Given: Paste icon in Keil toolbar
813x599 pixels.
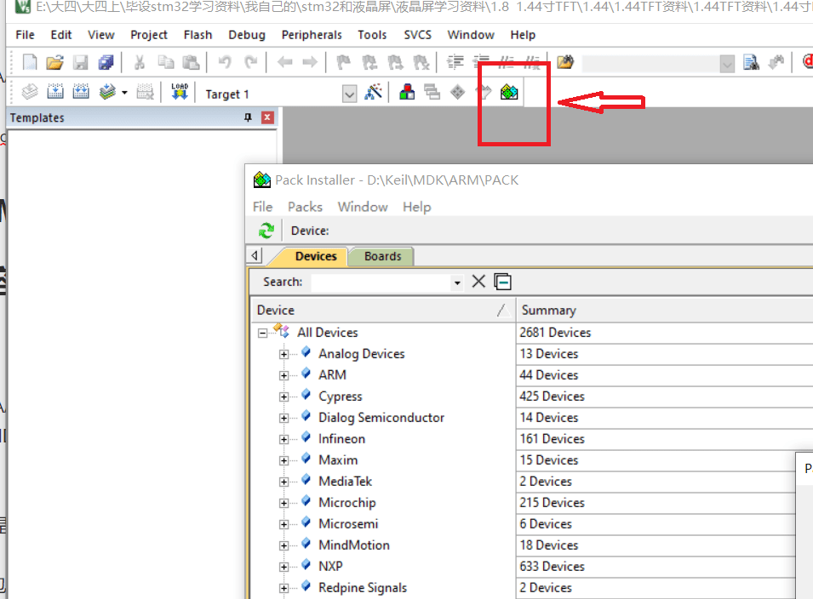Looking at the screenshot, I should (191, 63).
